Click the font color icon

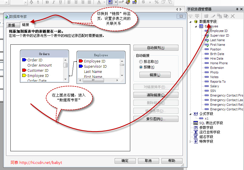99,2
